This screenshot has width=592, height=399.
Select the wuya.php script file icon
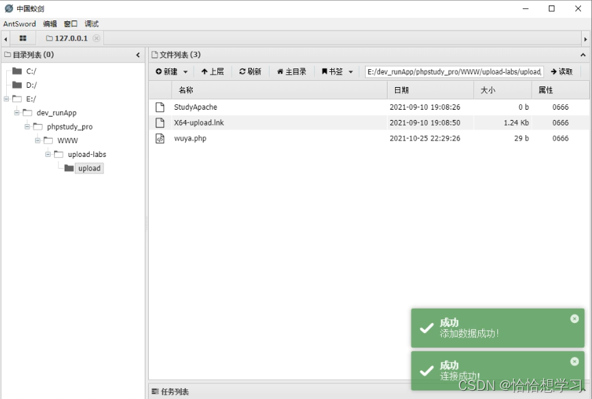(x=161, y=138)
